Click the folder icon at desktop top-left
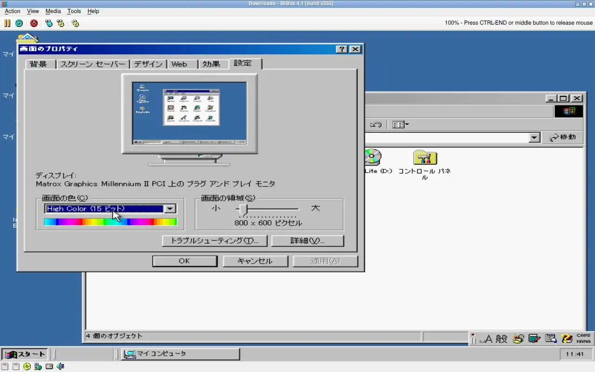The image size is (595, 372). pos(27,38)
